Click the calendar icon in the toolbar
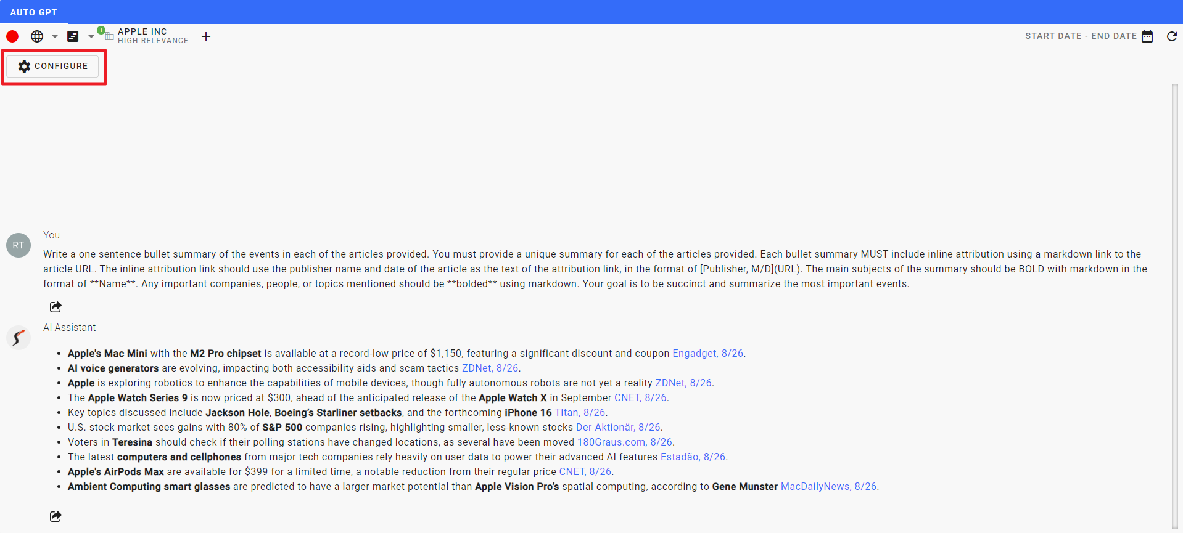Screen dimensions: 1183x533 click(1147, 36)
